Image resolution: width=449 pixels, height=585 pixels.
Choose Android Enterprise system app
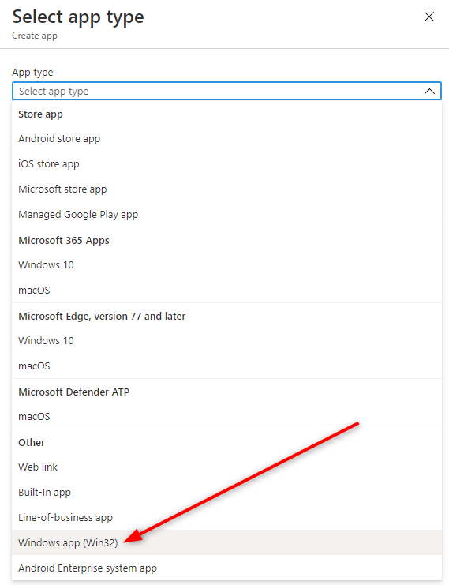pyautogui.click(x=226, y=568)
